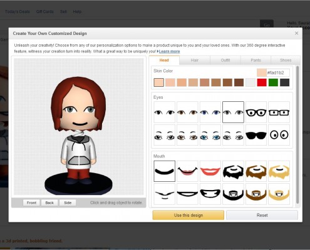Pick the red lips mouth style
The width and height of the screenshot is (310, 250).
tap(210, 171)
